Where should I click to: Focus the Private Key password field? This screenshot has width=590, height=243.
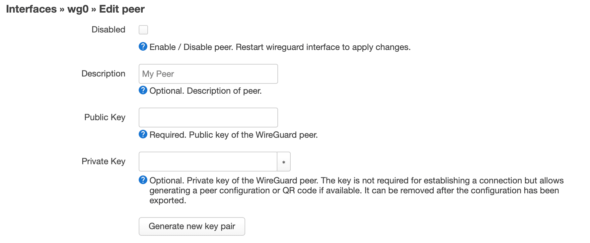208,162
